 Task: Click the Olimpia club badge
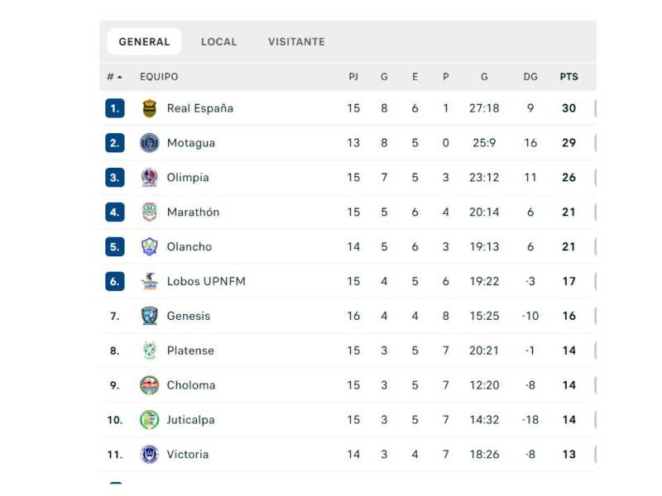tap(148, 177)
